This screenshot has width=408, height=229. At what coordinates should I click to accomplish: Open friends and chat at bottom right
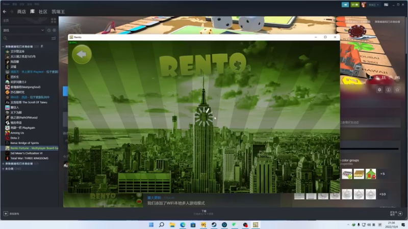396,214
